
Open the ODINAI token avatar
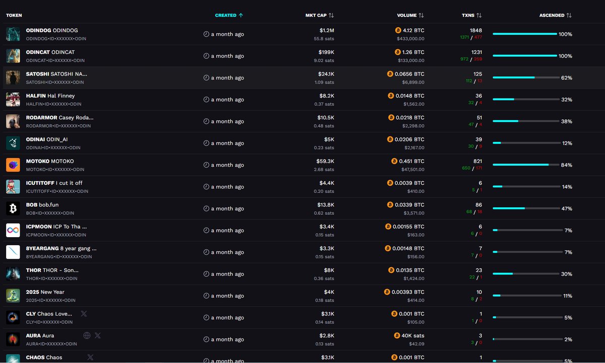pos(13,143)
